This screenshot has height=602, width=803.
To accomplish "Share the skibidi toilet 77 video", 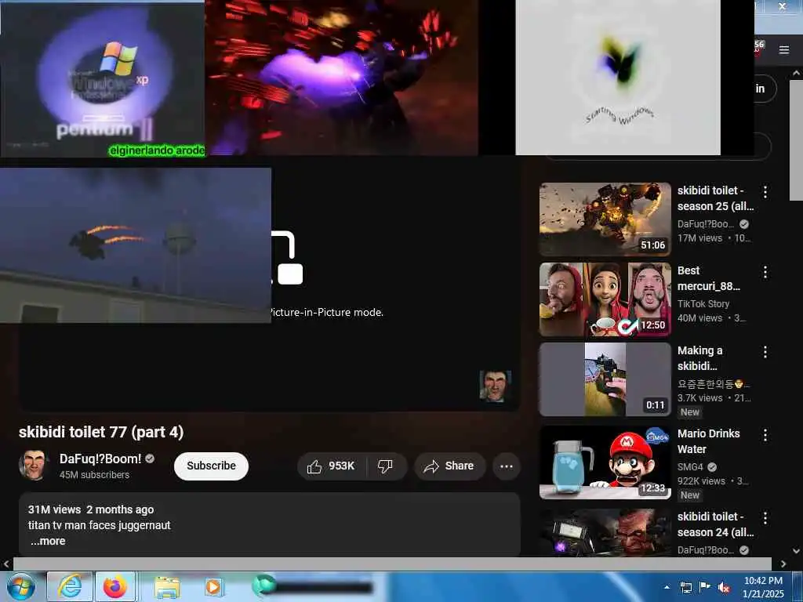I will pyautogui.click(x=449, y=466).
